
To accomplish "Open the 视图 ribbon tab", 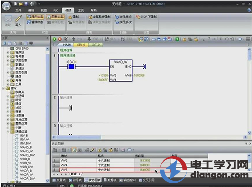I will click(x=44, y=10).
